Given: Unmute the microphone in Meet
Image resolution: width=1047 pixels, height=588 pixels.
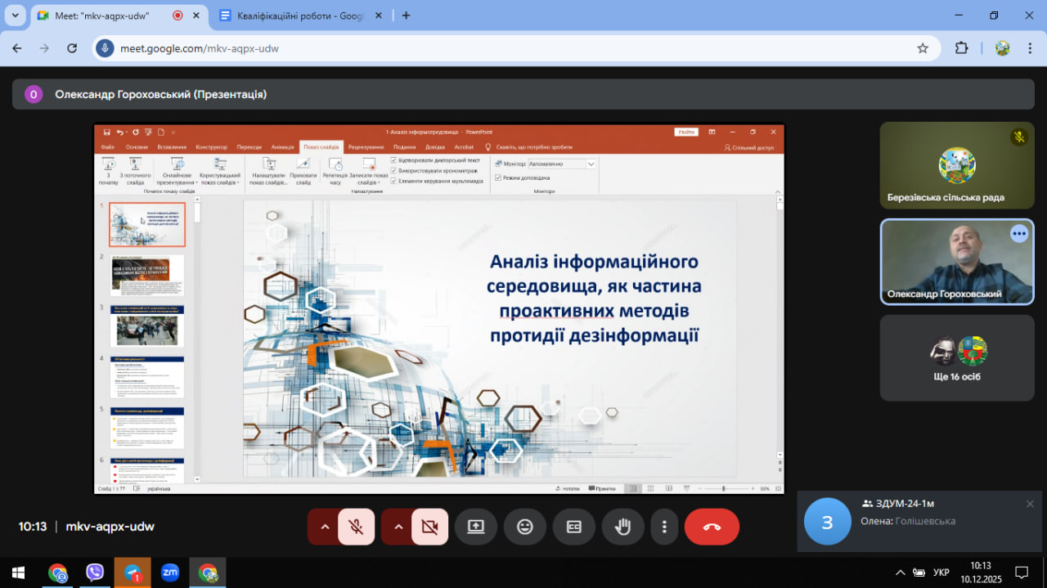Looking at the screenshot, I should pyautogui.click(x=356, y=527).
